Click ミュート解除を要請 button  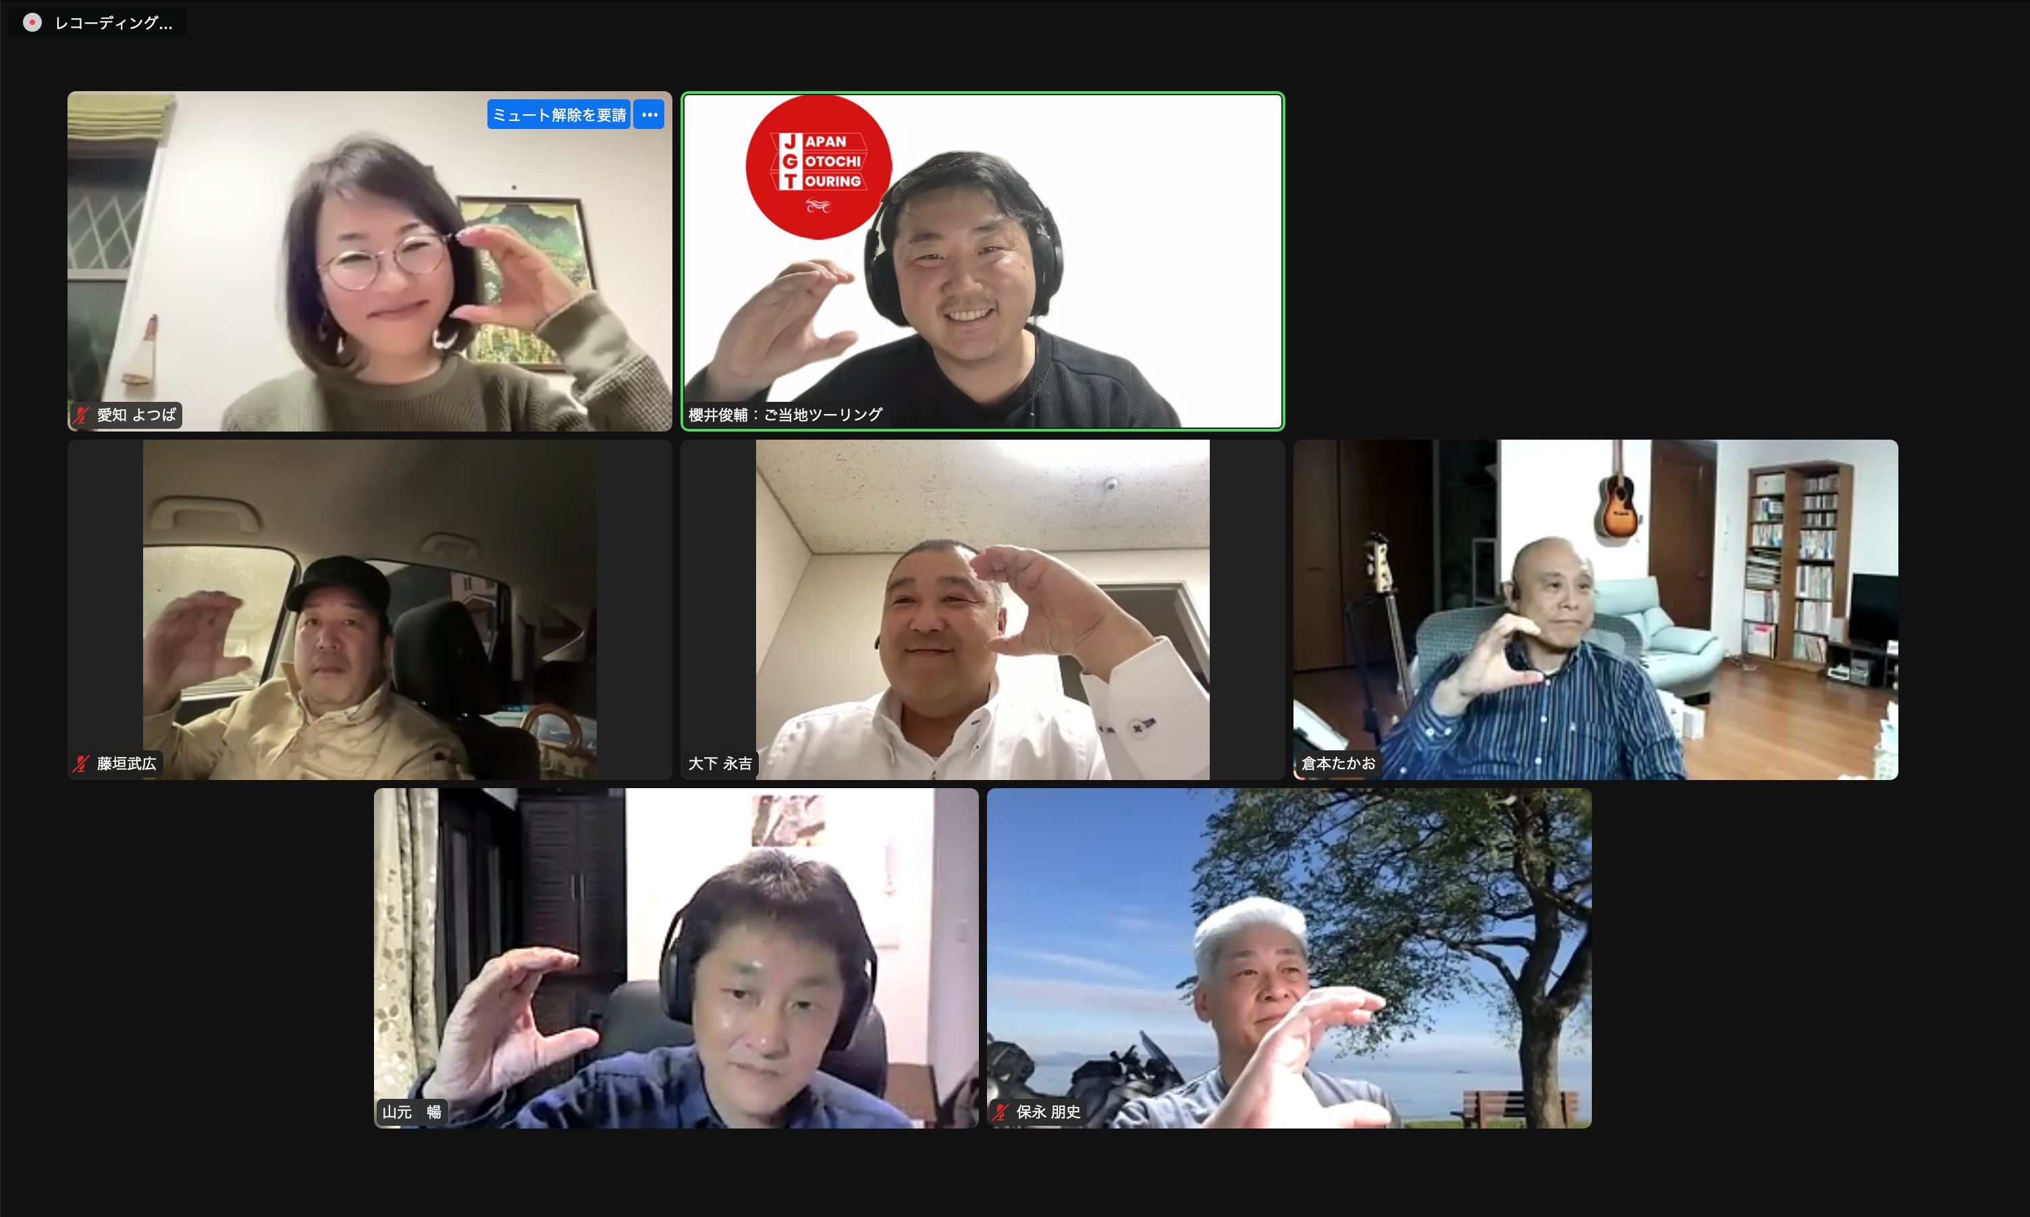tap(559, 115)
